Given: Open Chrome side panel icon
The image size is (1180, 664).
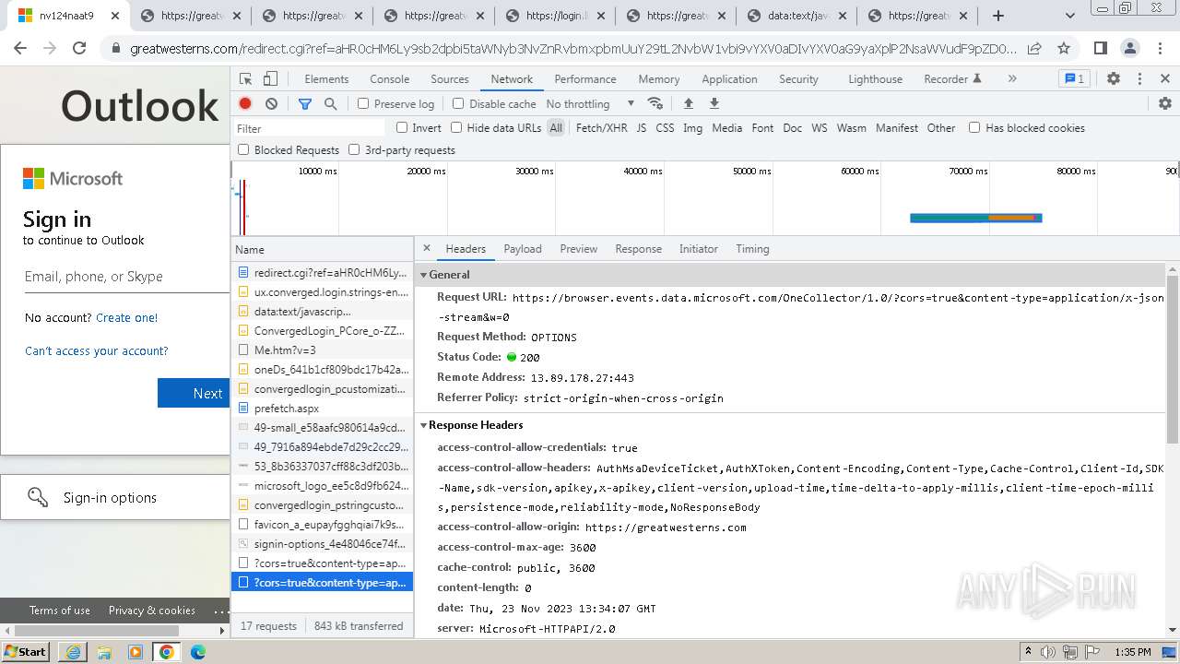Looking at the screenshot, I should 1101,49.
